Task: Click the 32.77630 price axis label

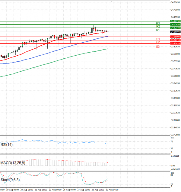Action: [176, 113]
